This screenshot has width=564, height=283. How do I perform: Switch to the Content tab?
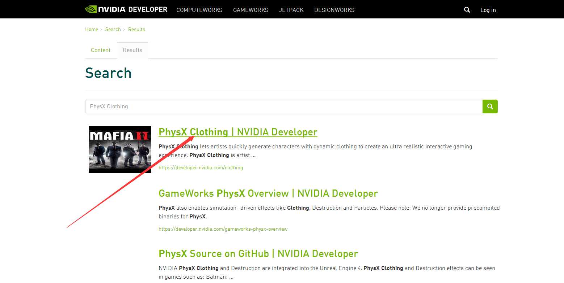click(101, 50)
